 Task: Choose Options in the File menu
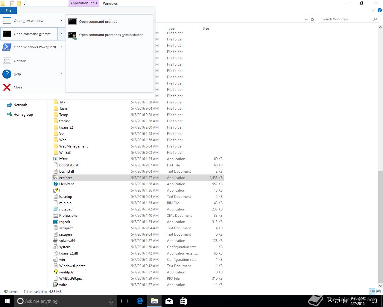click(x=32, y=61)
